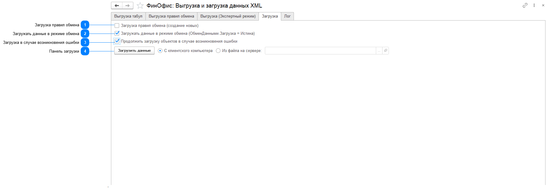Close the ФинОфис form with the X

point(543,5)
